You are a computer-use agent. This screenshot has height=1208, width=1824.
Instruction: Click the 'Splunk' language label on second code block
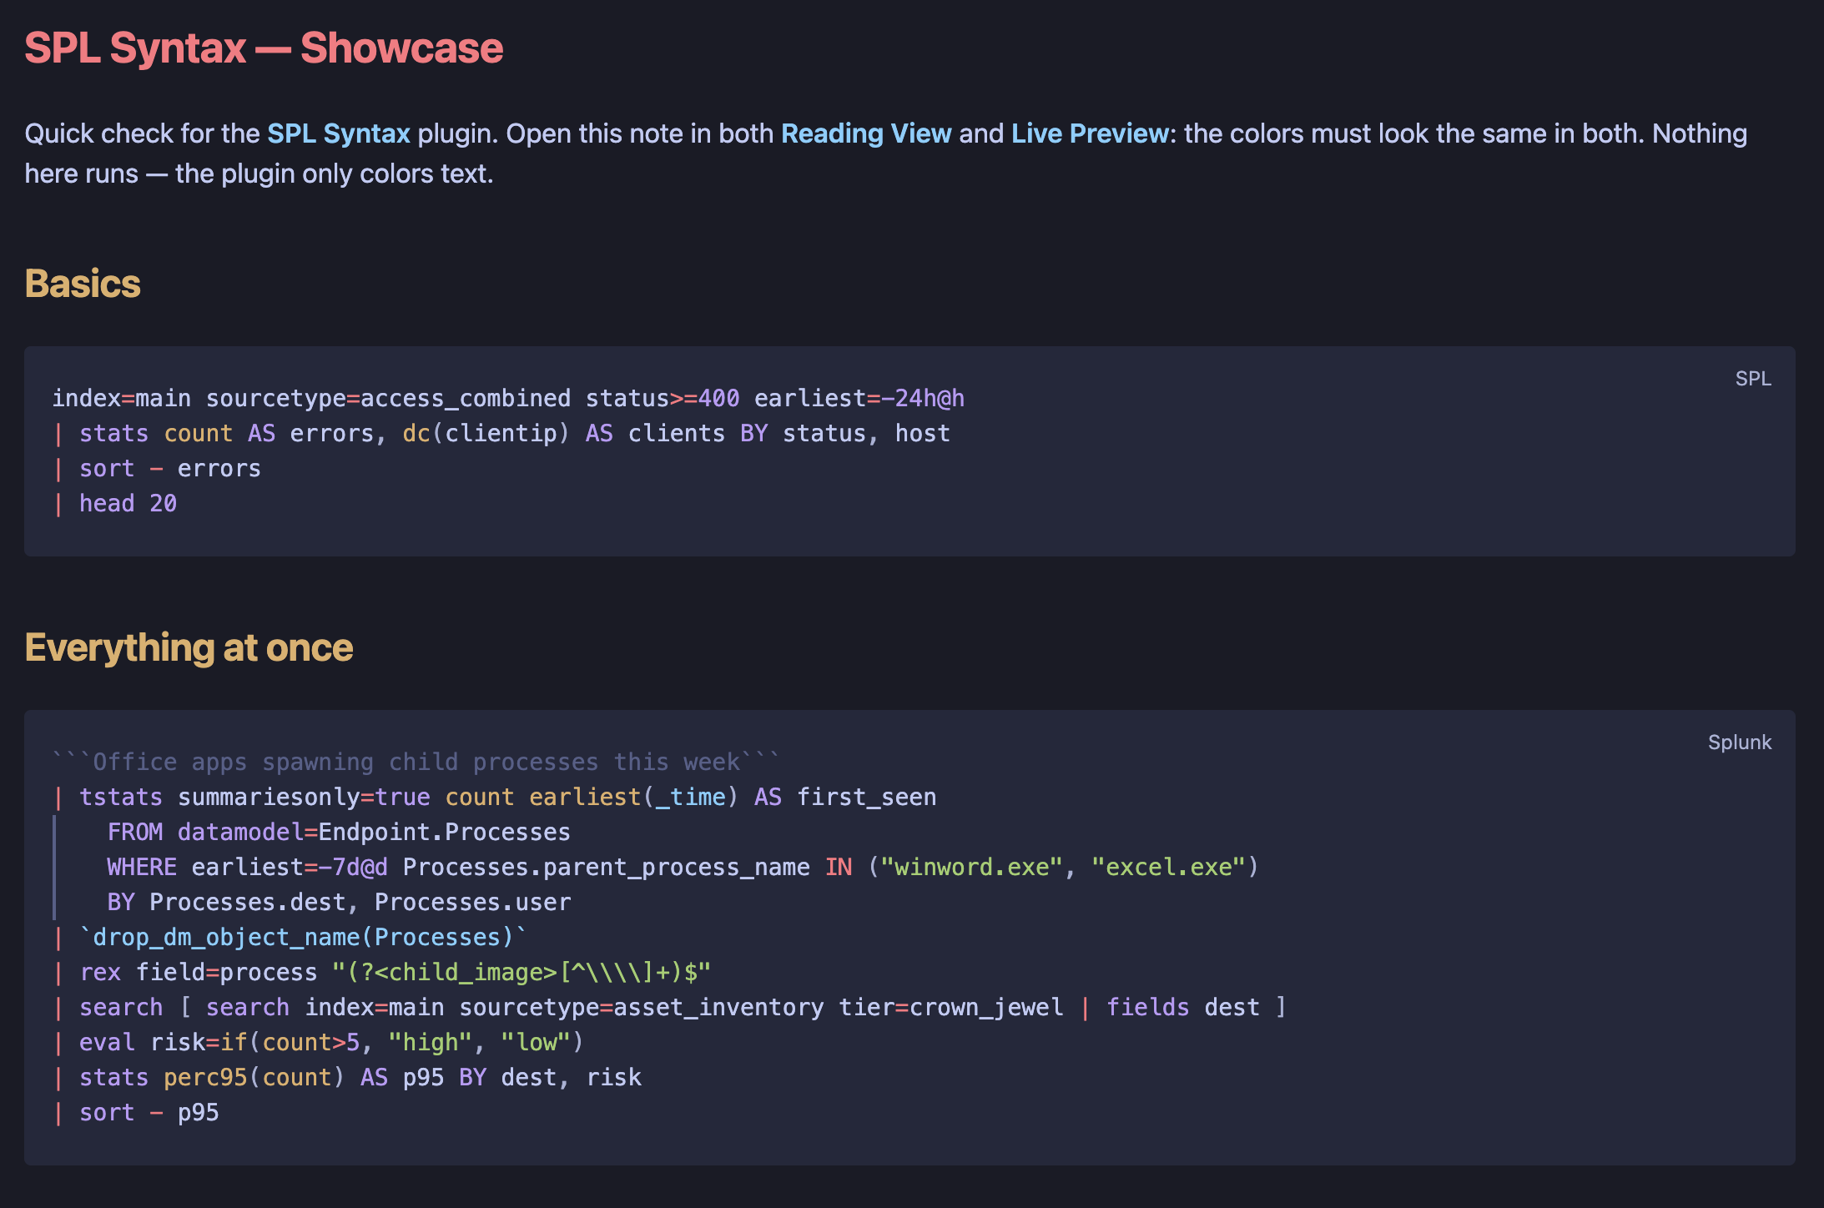point(1740,742)
